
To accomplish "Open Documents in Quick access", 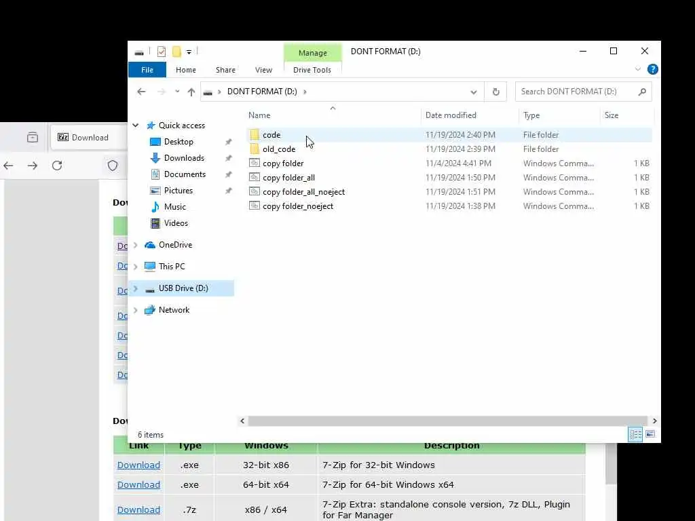I will click(185, 174).
